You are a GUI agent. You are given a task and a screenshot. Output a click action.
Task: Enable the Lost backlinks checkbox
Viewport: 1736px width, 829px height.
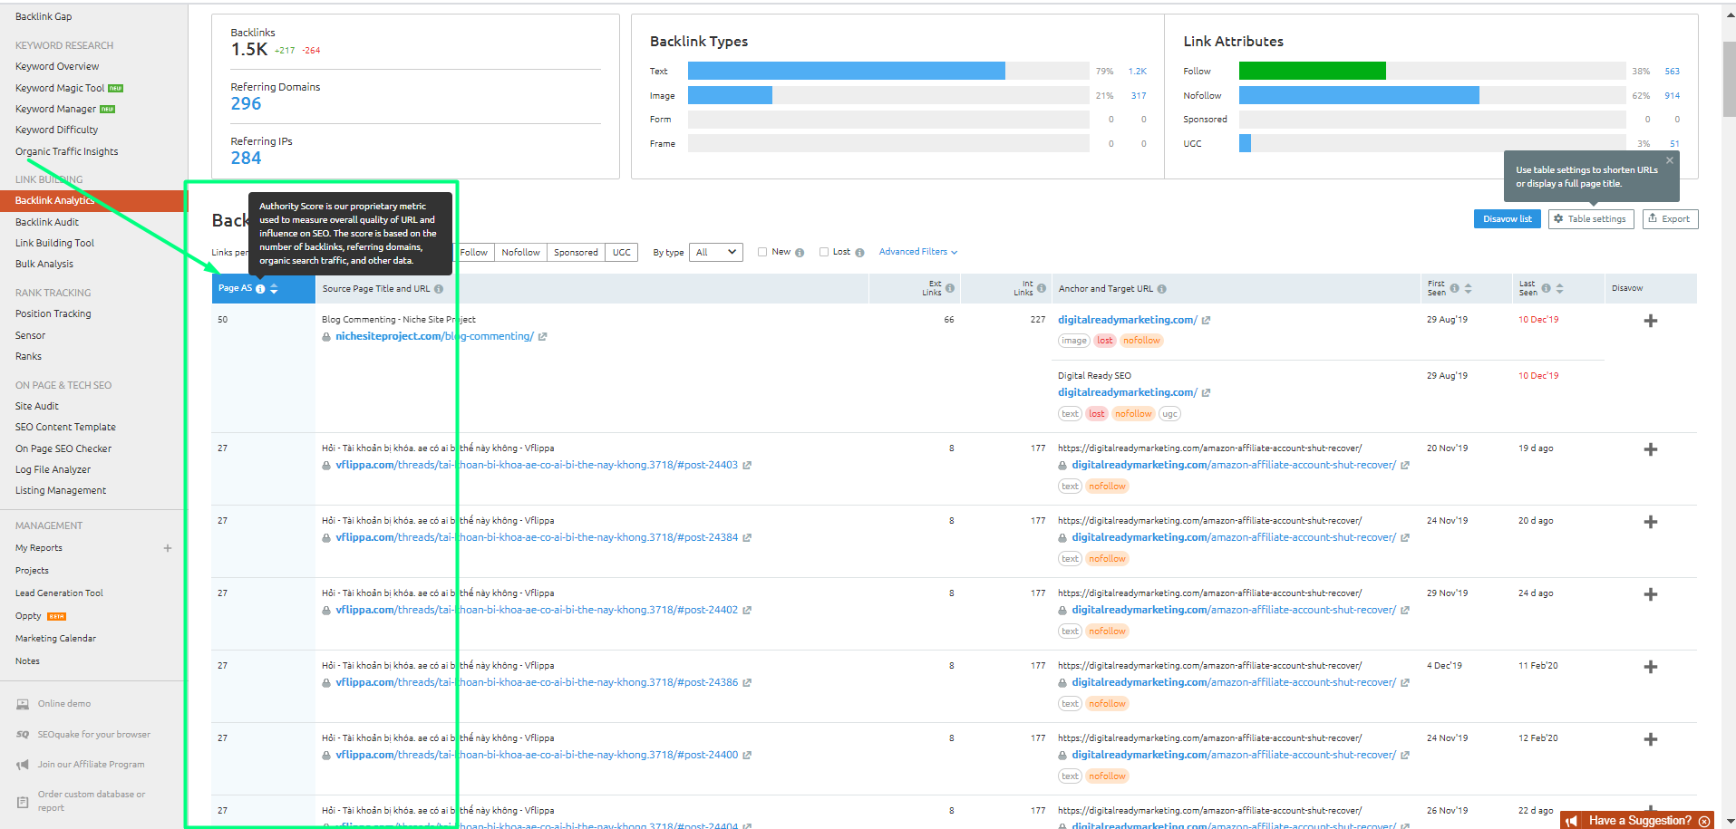(824, 252)
